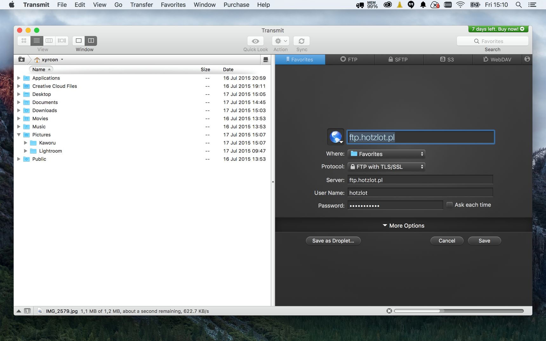
Task: Click the Applications folder icon
Action: tap(27, 78)
